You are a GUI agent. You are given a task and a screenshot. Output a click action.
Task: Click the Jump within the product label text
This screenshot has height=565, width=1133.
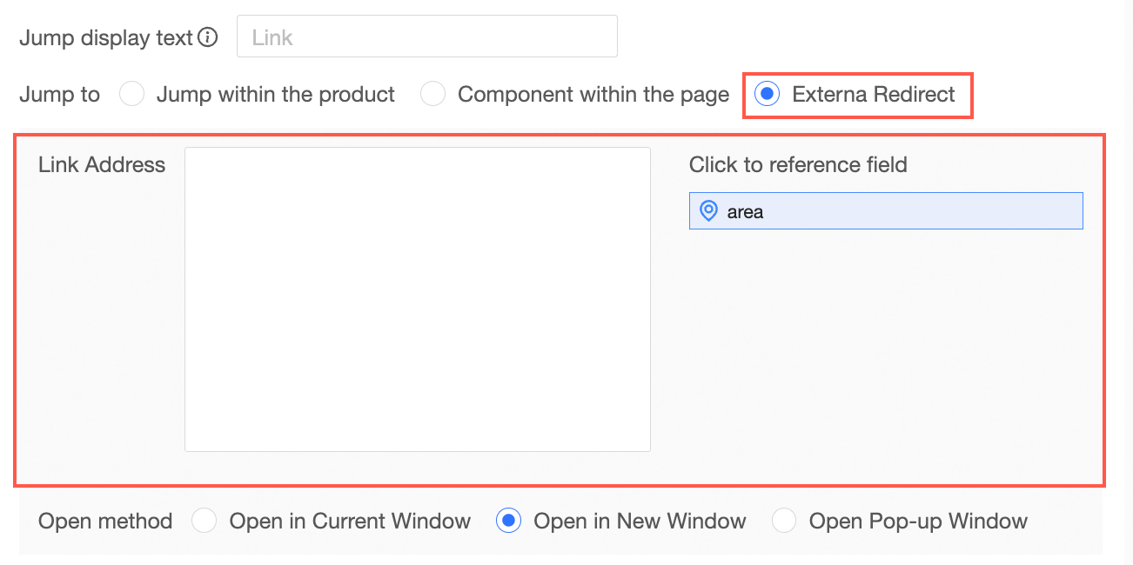[275, 94]
